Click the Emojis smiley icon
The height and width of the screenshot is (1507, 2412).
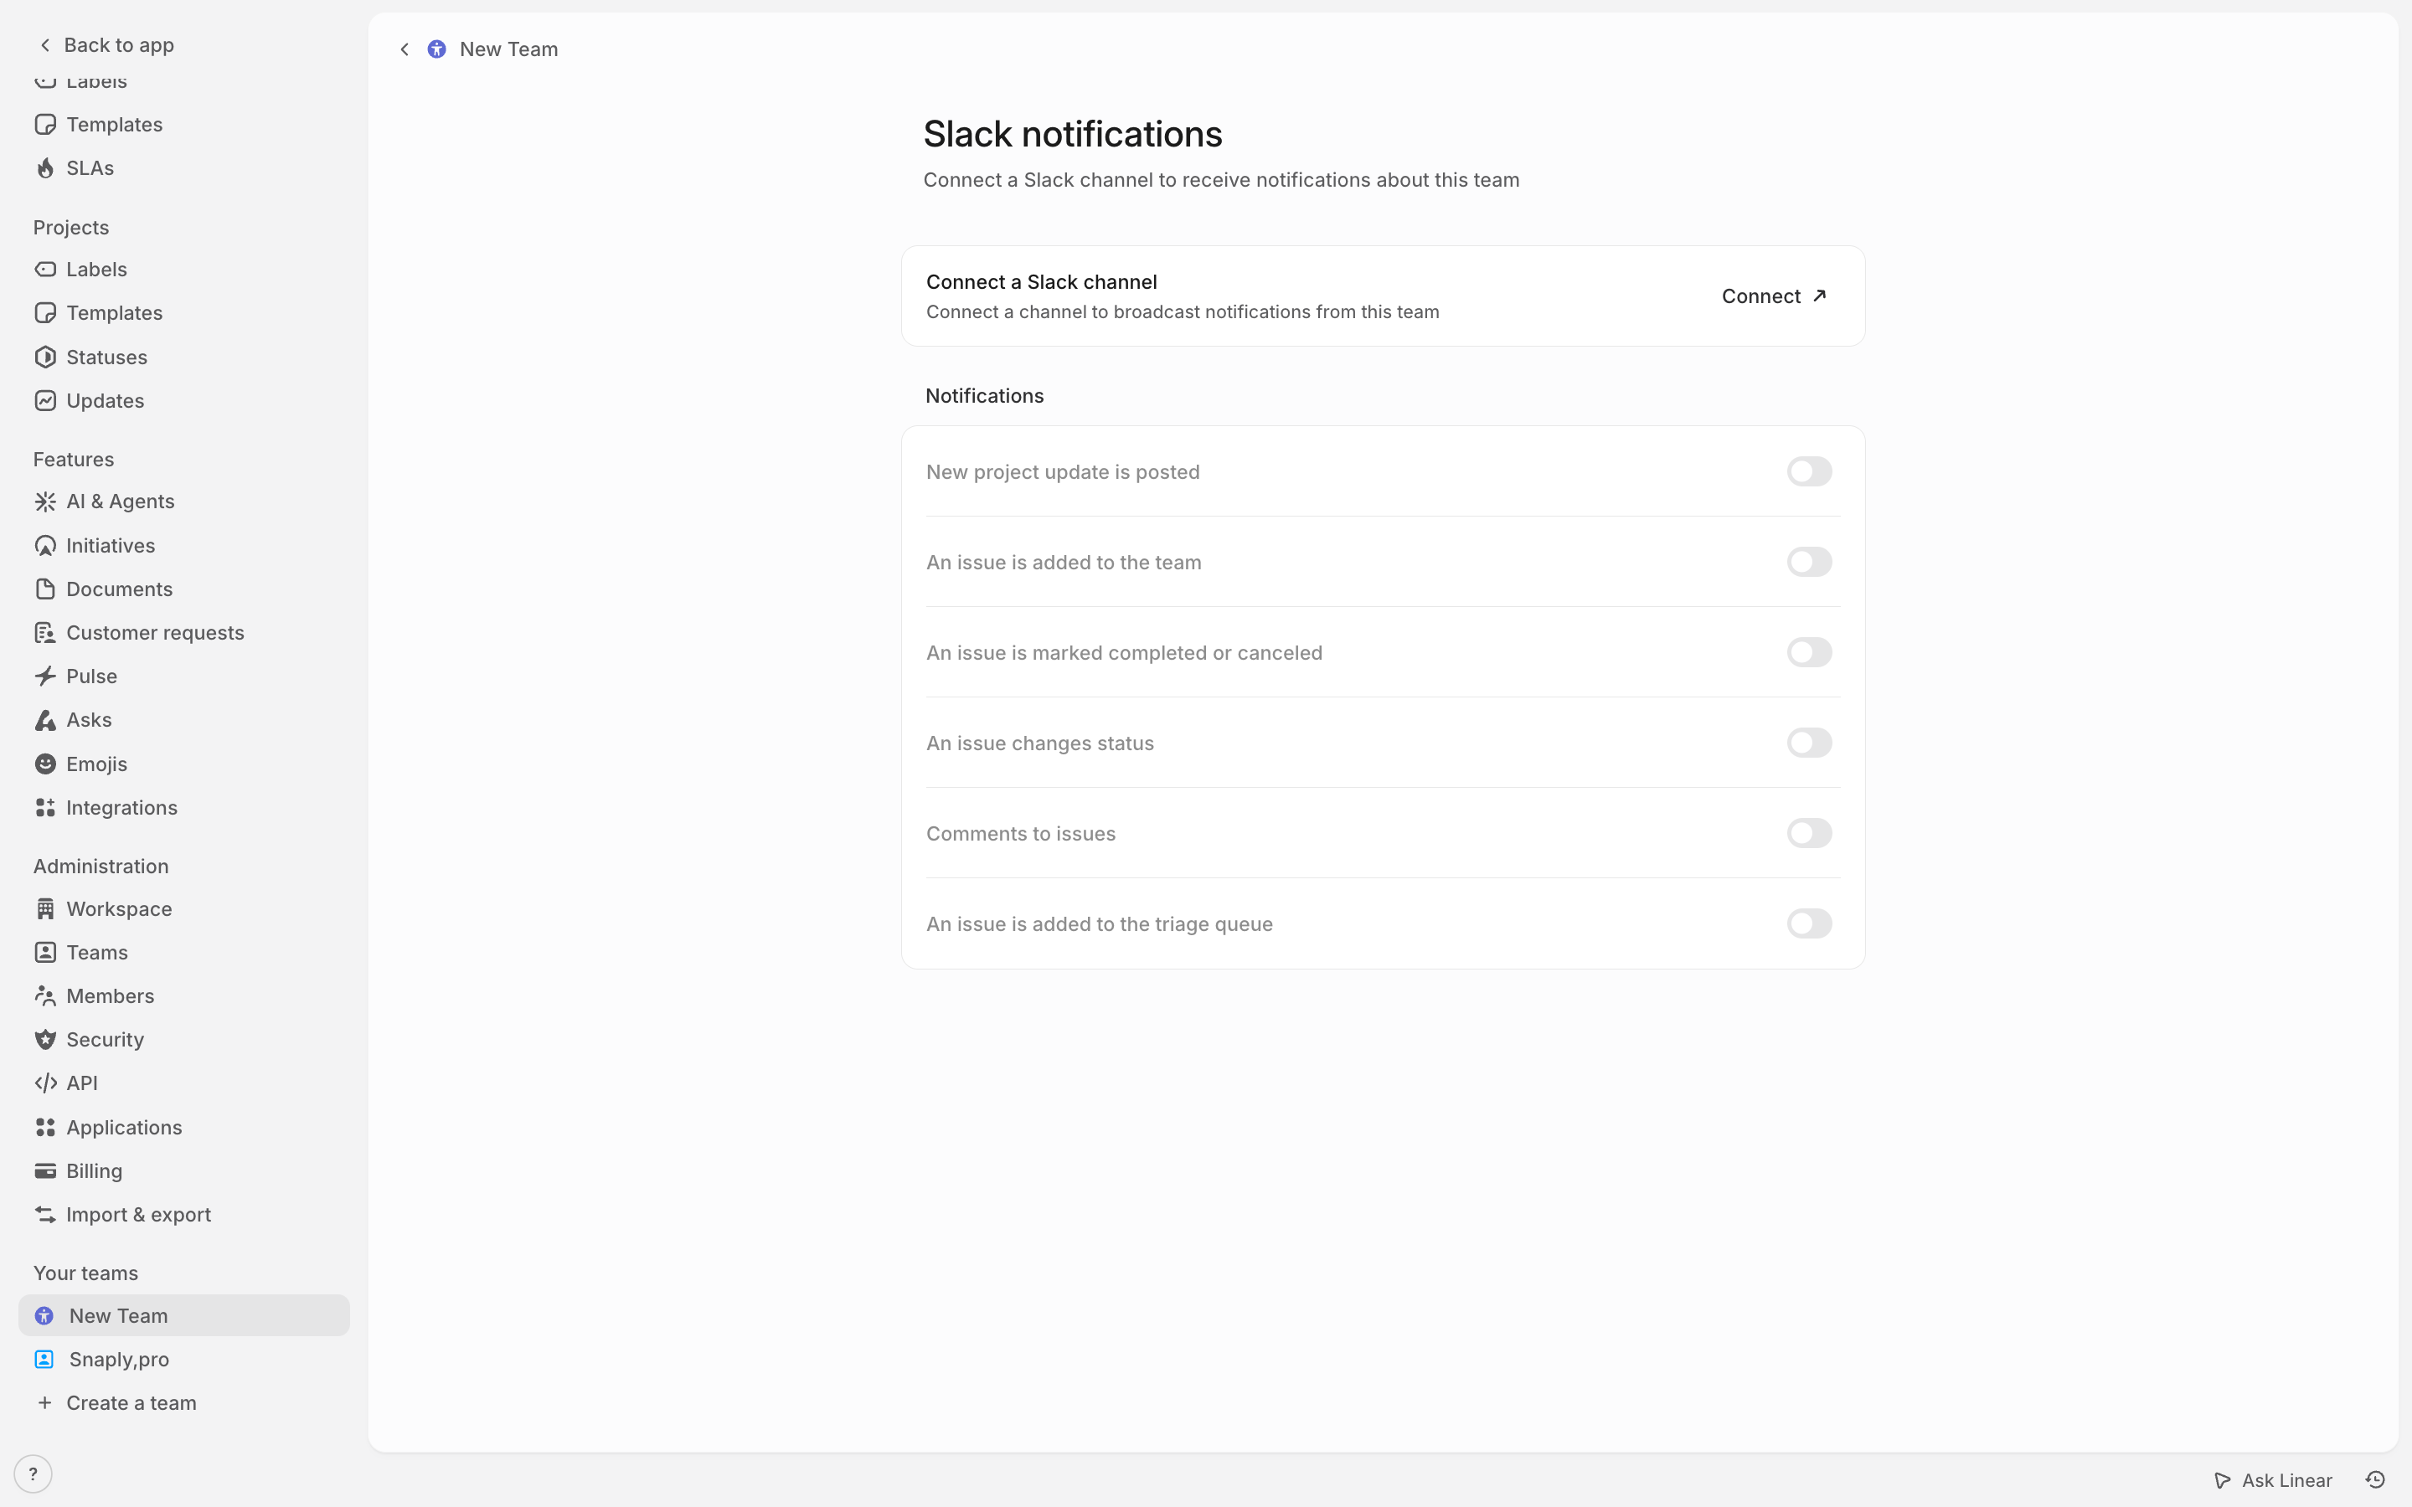[45, 764]
